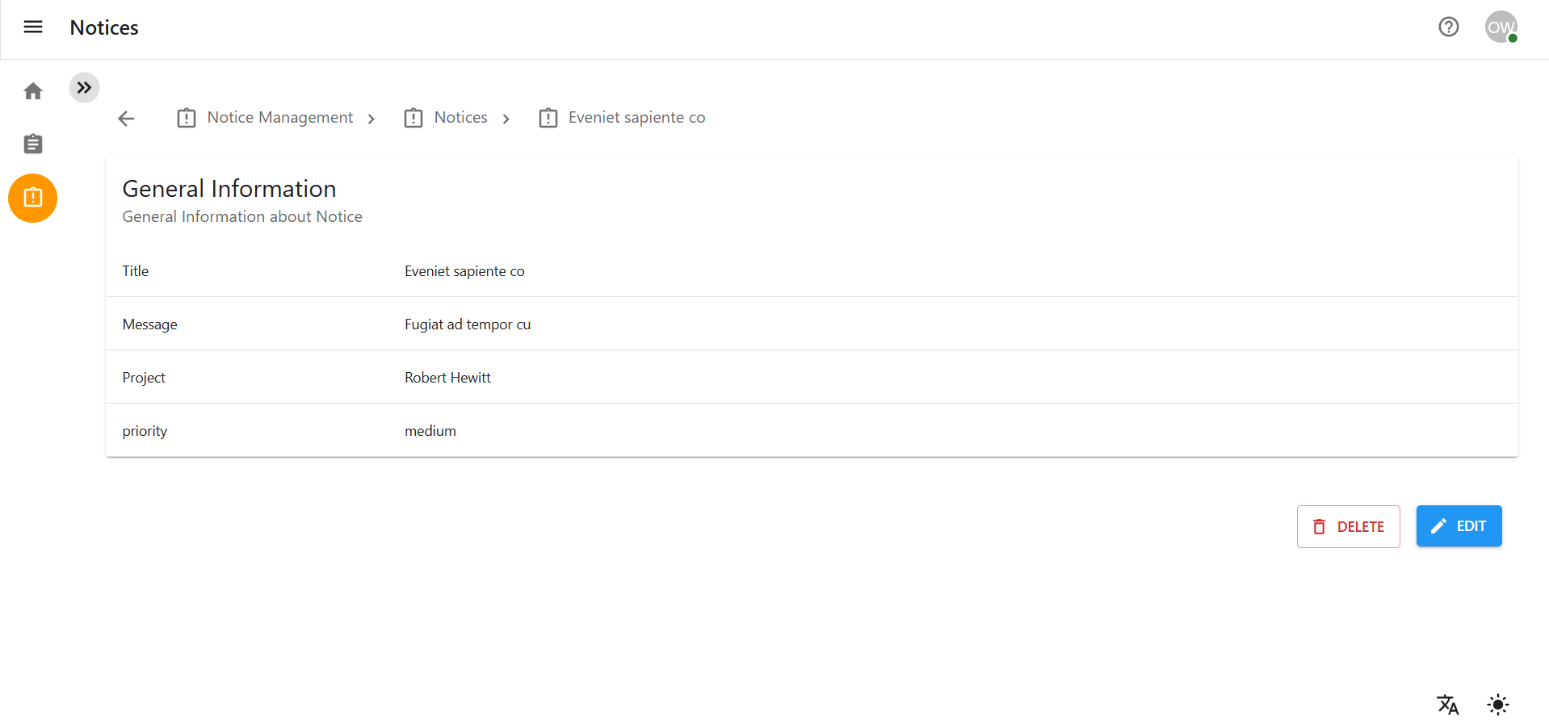Open the language translation icon
The image size is (1549, 724).
[x=1447, y=705]
